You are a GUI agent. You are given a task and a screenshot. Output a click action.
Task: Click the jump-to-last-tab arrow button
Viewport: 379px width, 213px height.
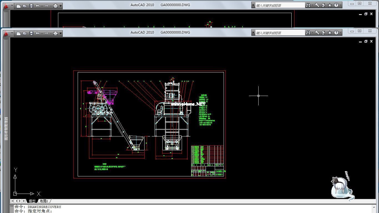tap(24, 201)
